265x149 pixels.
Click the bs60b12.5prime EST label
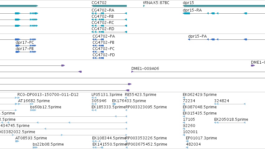tap(46, 107)
